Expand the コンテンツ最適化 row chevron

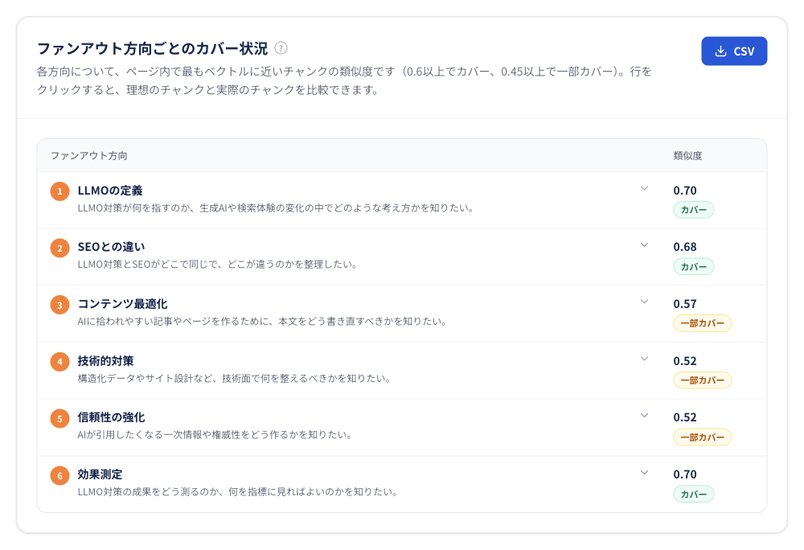tap(645, 302)
